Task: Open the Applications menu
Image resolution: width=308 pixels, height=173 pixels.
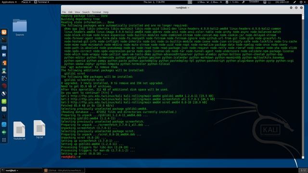Action: click(x=9, y=2)
